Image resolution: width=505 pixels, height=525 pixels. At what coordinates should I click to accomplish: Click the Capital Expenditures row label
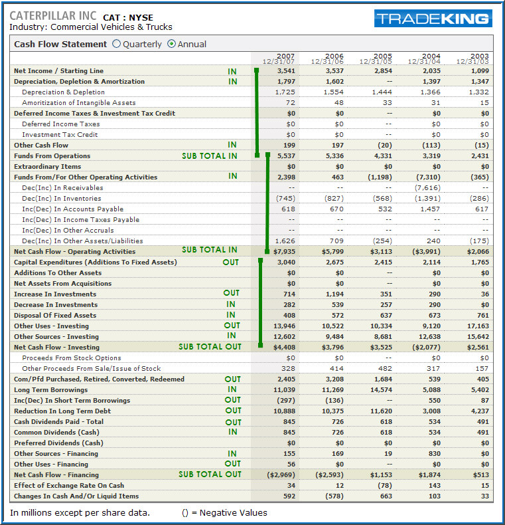[96, 262]
